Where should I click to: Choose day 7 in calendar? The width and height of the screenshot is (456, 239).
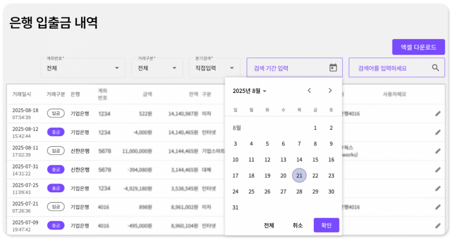point(299,143)
